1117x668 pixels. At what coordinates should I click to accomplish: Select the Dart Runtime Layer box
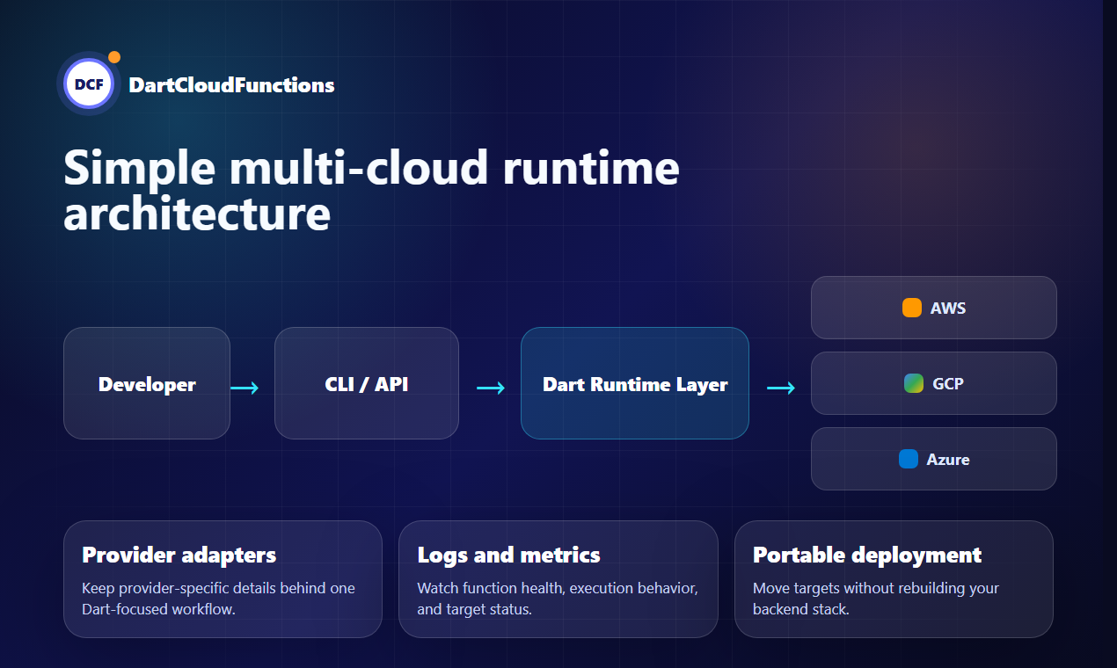click(x=635, y=383)
